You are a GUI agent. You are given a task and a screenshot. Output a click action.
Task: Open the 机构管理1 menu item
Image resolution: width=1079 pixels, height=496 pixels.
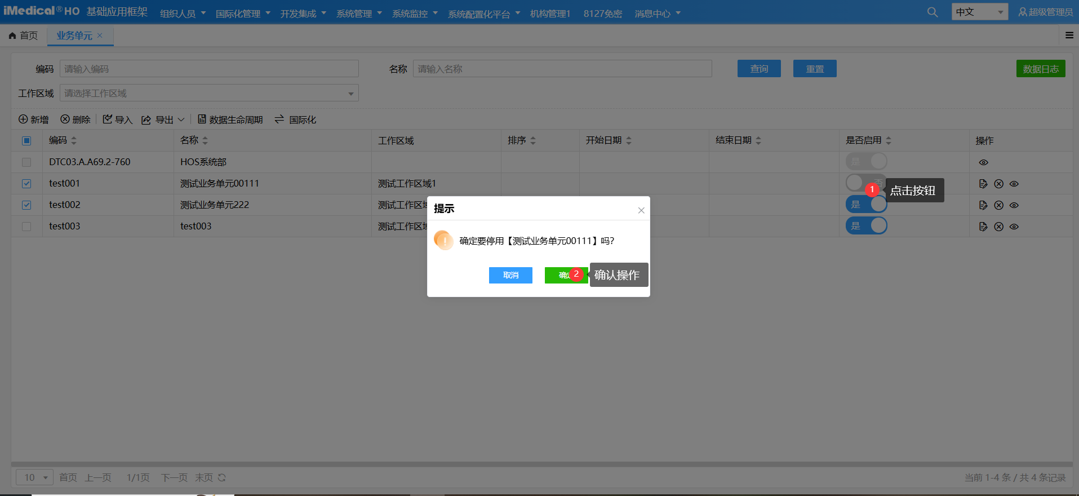point(550,13)
